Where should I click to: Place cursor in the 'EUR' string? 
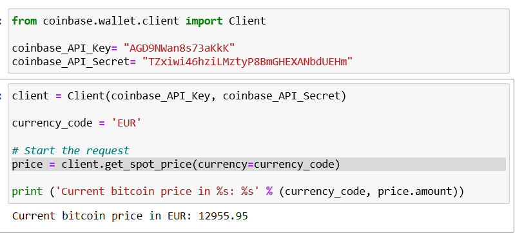pyautogui.click(x=126, y=123)
